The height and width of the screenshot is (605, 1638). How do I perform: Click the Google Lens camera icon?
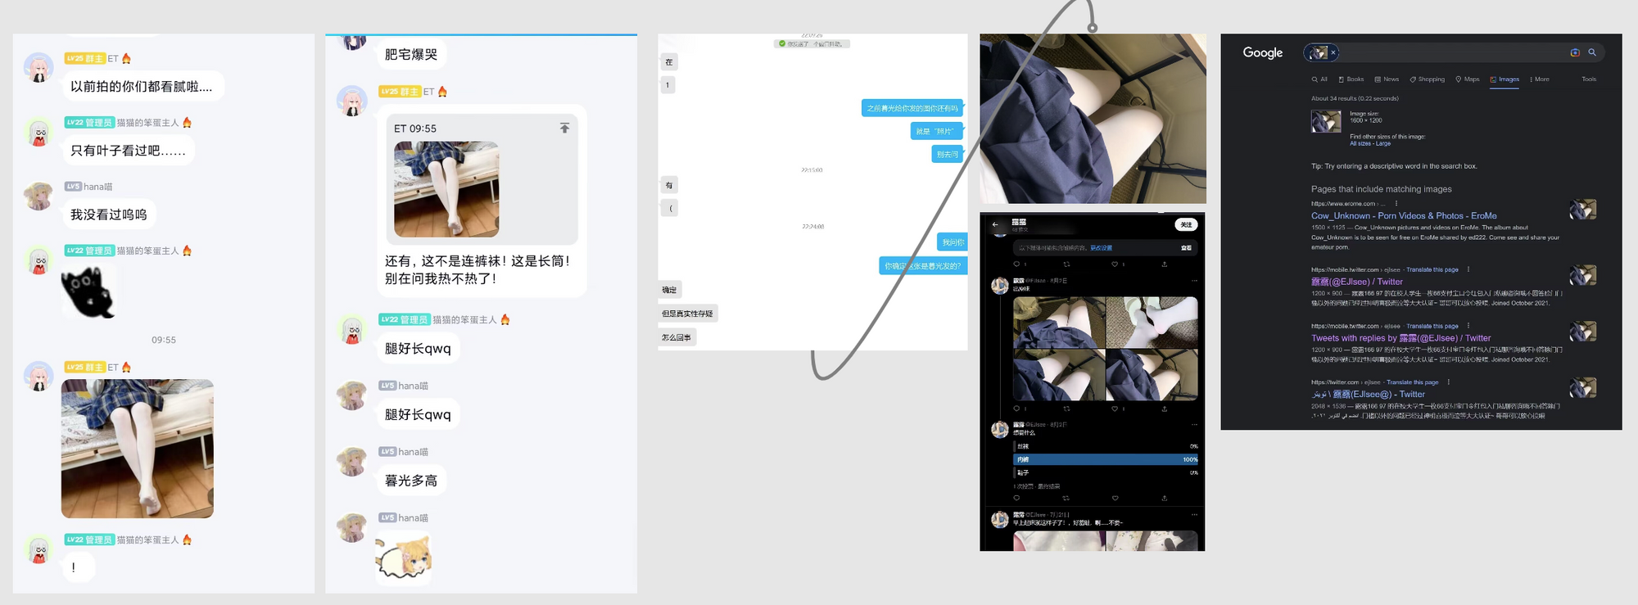pos(1574,52)
